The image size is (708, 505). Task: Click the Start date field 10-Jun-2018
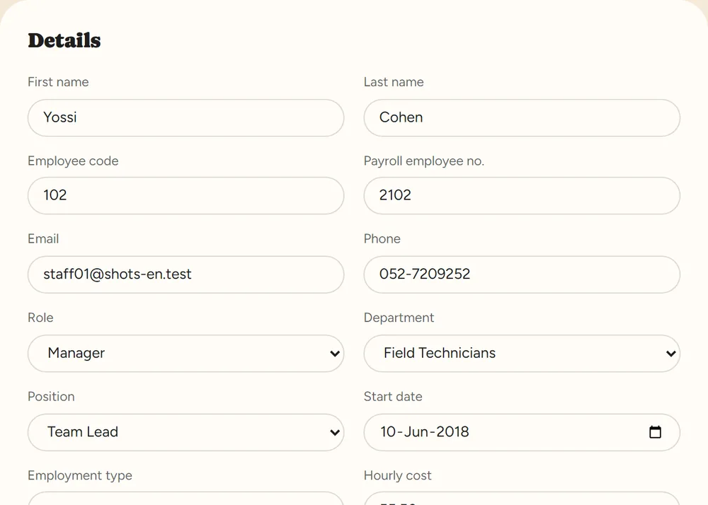point(522,432)
